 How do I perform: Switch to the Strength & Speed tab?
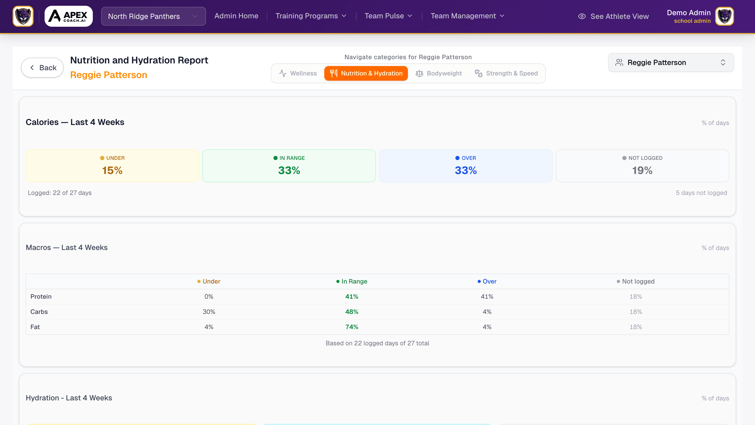pyautogui.click(x=506, y=73)
